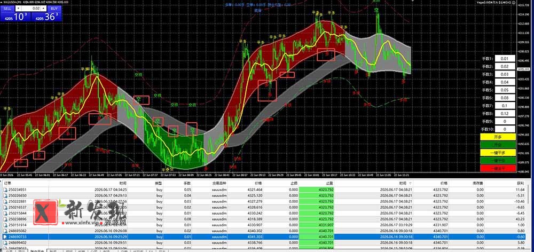Click the order icon beside 250215844
534x252 pixels.
tap(5, 213)
